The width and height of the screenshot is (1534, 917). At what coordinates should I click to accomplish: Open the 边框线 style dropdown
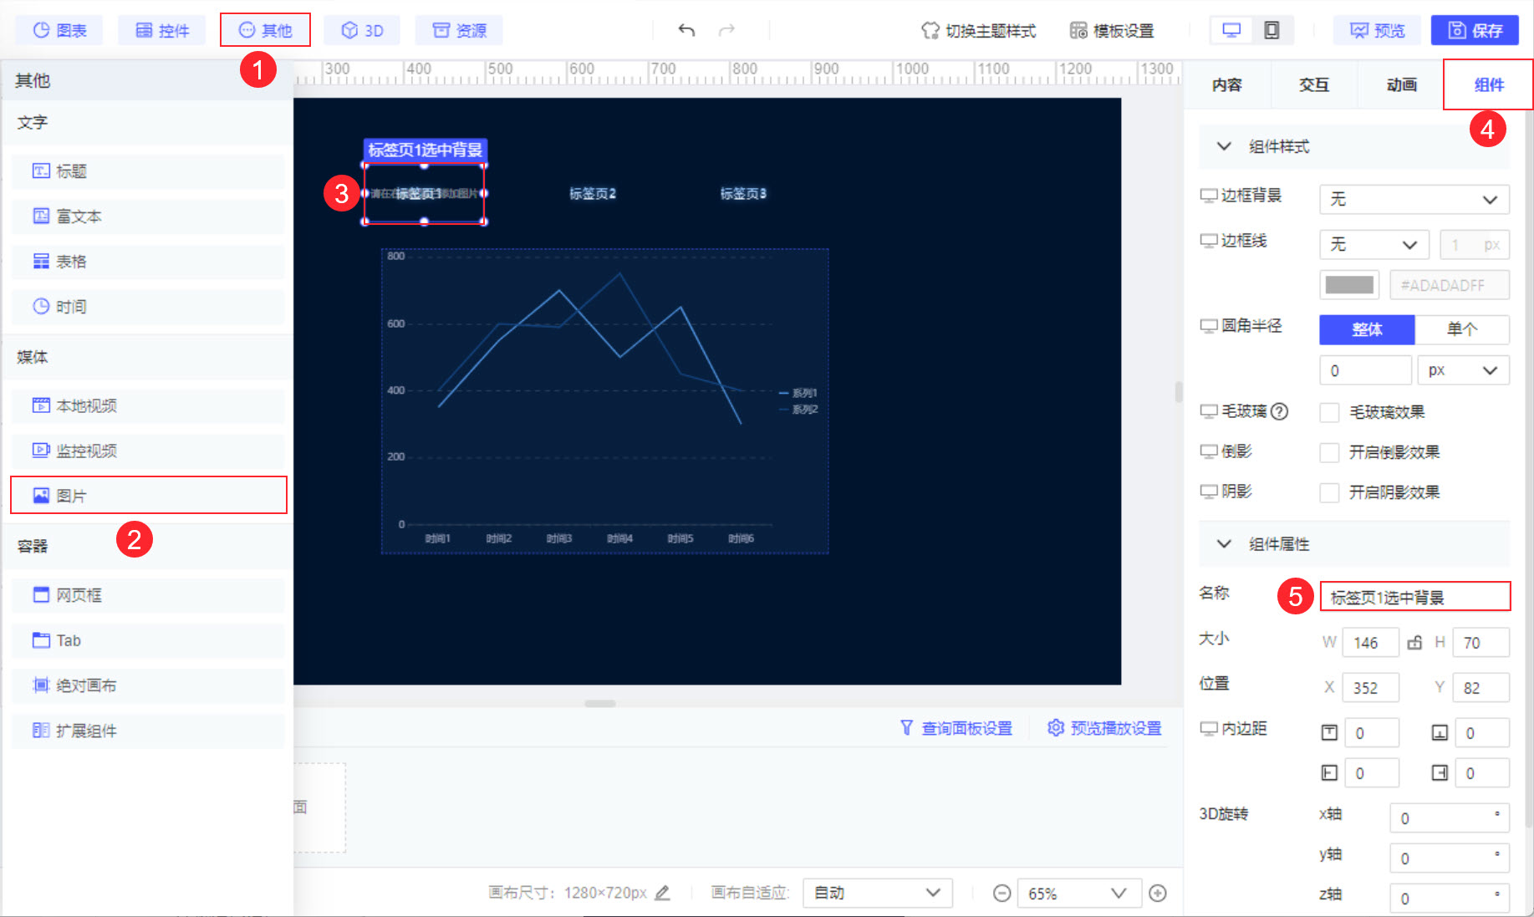click(x=1374, y=244)
